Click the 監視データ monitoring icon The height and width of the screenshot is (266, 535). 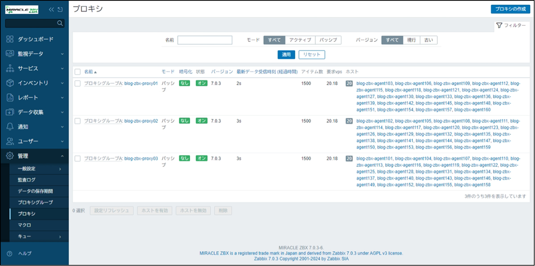tap(10, 54)
